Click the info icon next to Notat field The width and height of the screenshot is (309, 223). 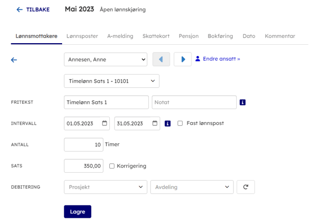[x=242, y=102]
